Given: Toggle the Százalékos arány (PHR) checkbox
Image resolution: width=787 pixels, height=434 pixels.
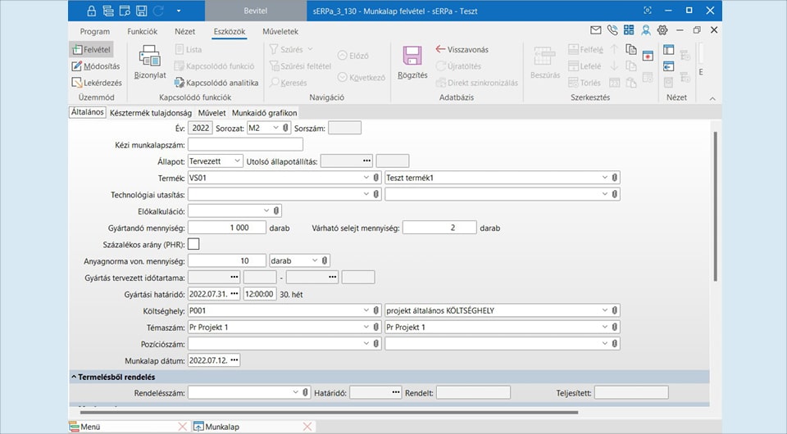Looking at the screenshot, I should tap(193, 243).
